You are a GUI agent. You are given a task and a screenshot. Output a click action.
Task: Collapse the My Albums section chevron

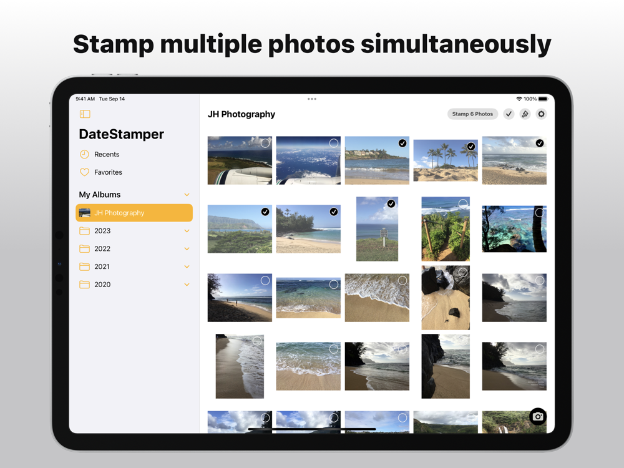[x=187, y=195]
